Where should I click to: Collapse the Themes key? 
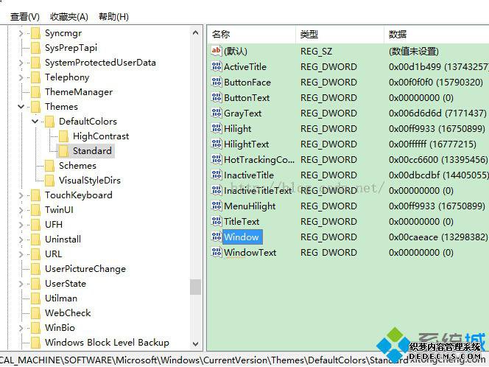21,107
